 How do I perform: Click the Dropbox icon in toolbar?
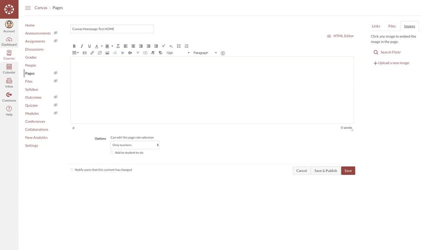point(122,53)
